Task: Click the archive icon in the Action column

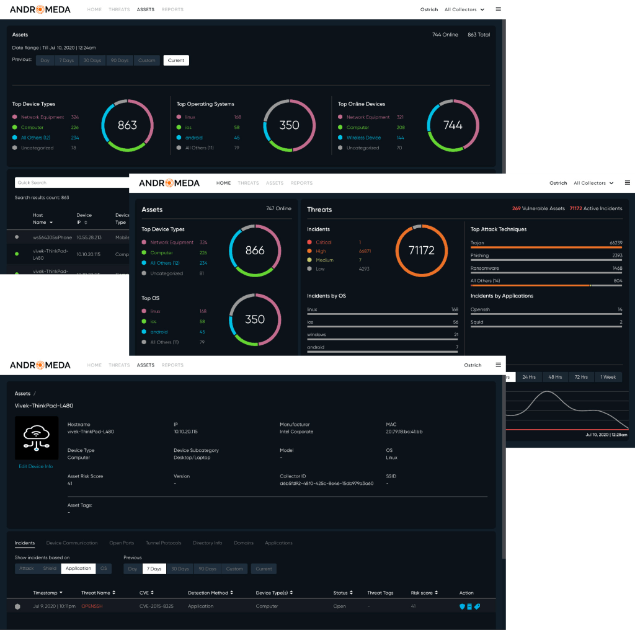Action: pos(469,606)
